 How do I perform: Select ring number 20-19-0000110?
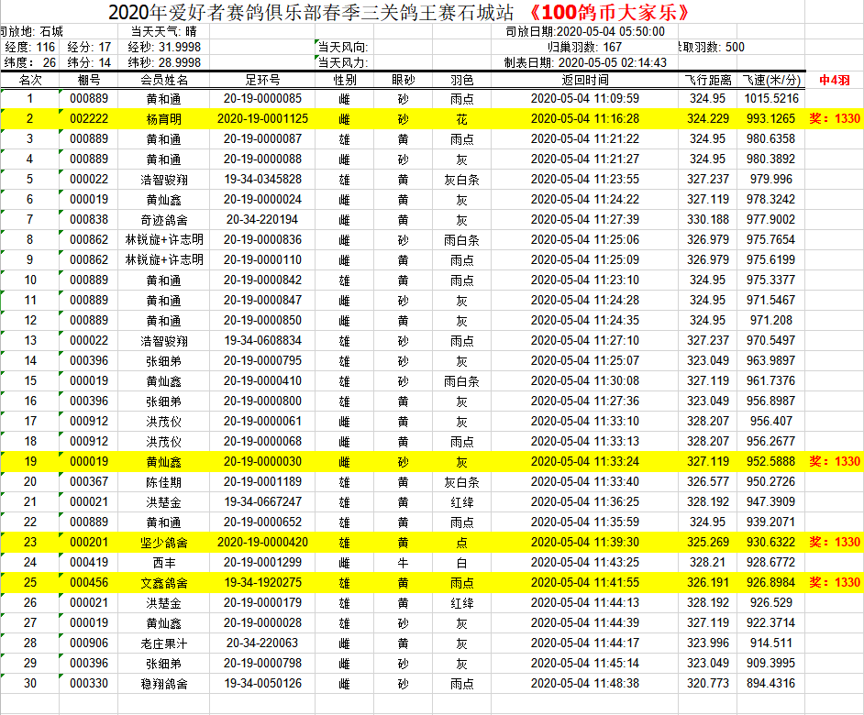262,260
